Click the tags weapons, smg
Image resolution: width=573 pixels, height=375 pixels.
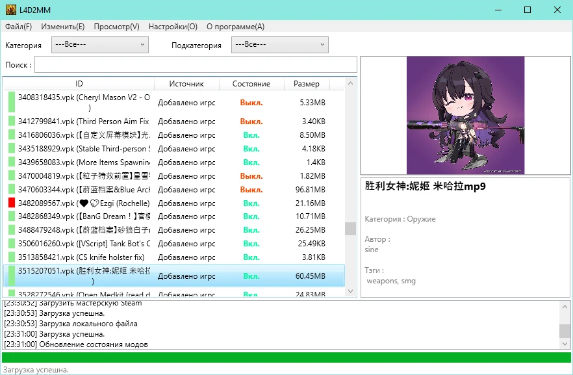391,281
